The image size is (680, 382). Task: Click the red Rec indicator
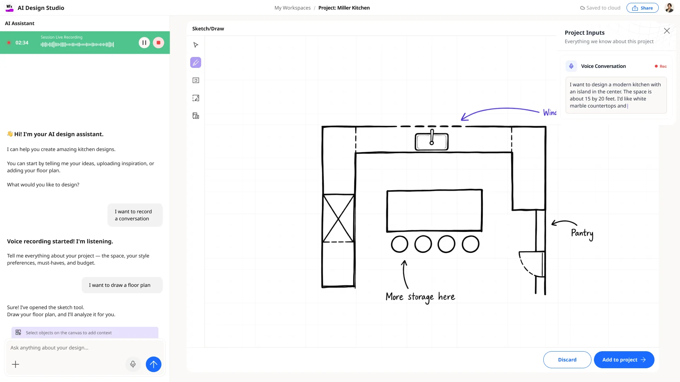(x=661, y=66)
